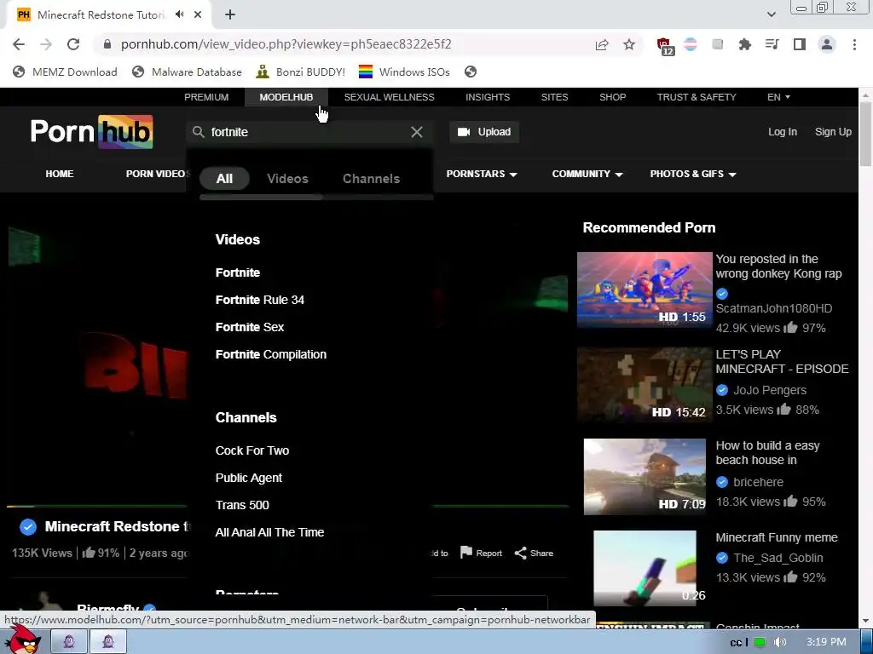Open the MODELHUB network bar item
This screenshot has width=873, height=654.
286,97
